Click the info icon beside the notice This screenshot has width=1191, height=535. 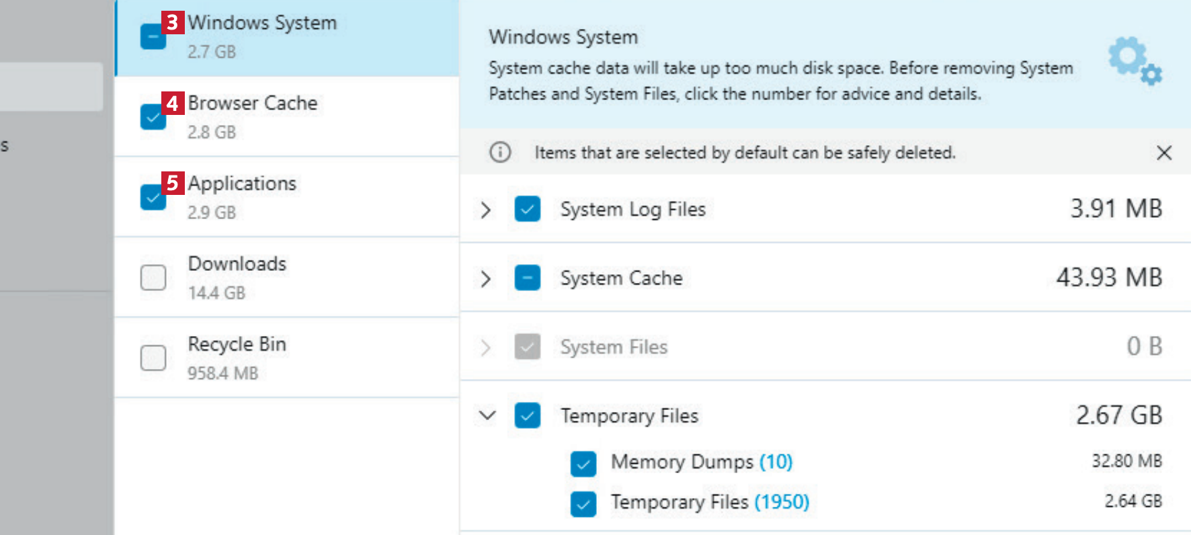click(x=500, y=153)
